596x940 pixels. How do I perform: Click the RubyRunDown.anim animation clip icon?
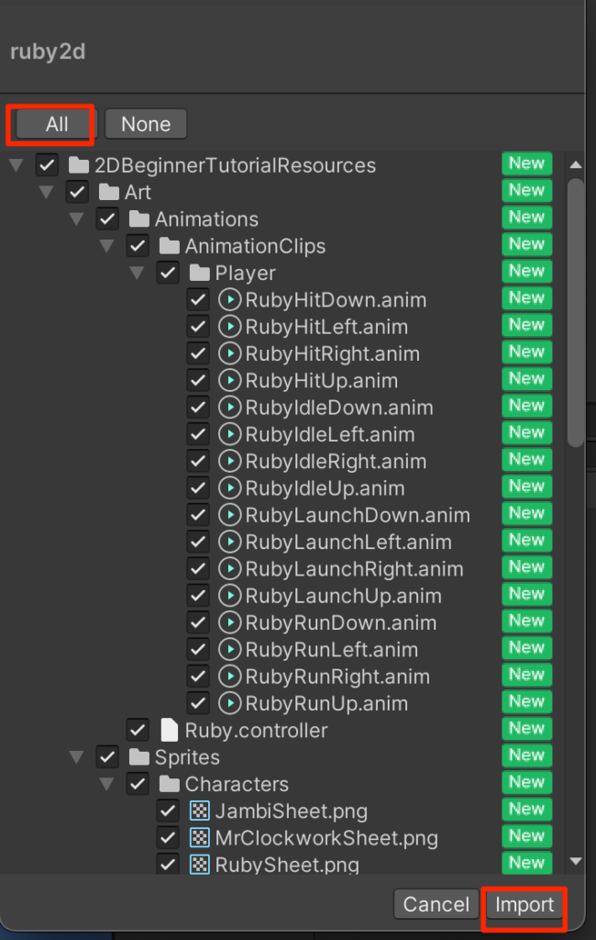(229, 623)
